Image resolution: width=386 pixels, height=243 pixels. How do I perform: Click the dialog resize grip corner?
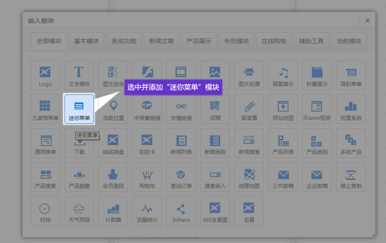click(373, 235)
